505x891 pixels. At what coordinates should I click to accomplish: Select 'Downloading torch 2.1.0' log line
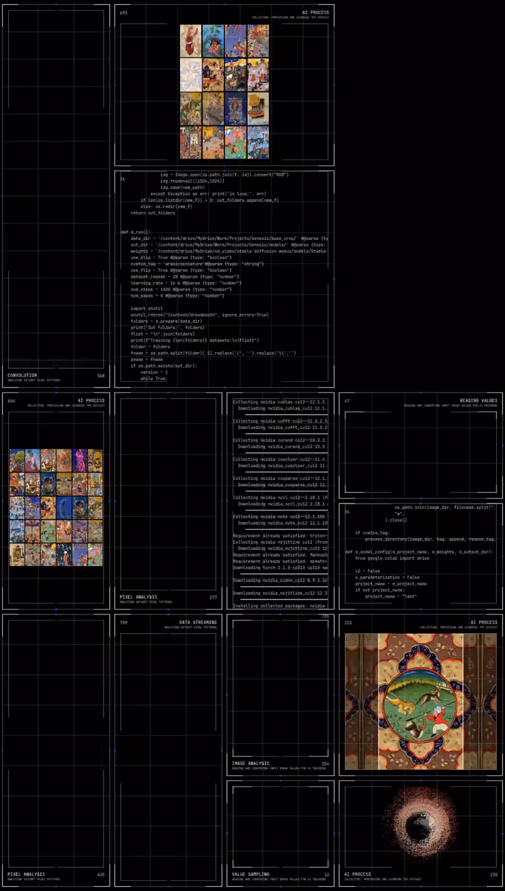coord(280,568)
